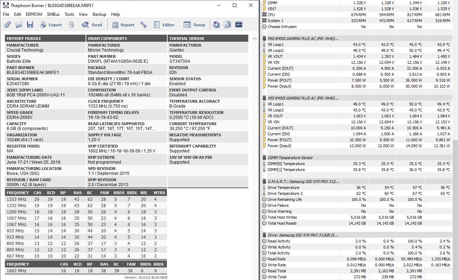459x280 pixels.
Task: Click the XMP Certified value 1802 MHz / 16-18-18-38-58
Action: point(121,151)
